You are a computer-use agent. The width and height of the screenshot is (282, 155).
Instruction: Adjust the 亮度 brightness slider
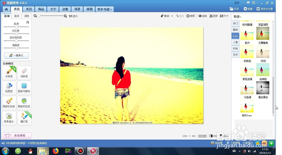[16, 27]
